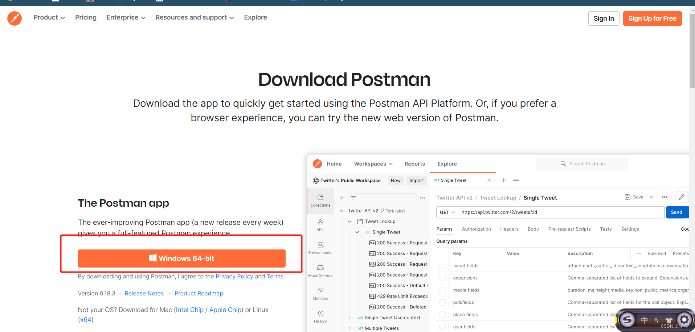Image resolution: width=695 pixels, height=332 pixels.
Task: Open Reports in app preview
Action: click(414, 164)
